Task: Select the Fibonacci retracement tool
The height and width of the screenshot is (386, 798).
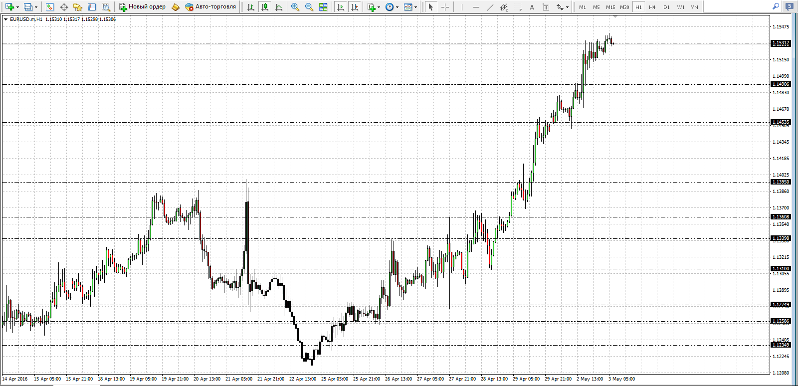Action: point(518,7)
